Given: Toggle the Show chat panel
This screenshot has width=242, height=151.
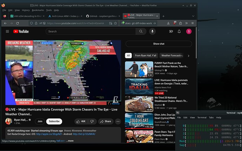Looking at the screenshot, I should point(159,44).
